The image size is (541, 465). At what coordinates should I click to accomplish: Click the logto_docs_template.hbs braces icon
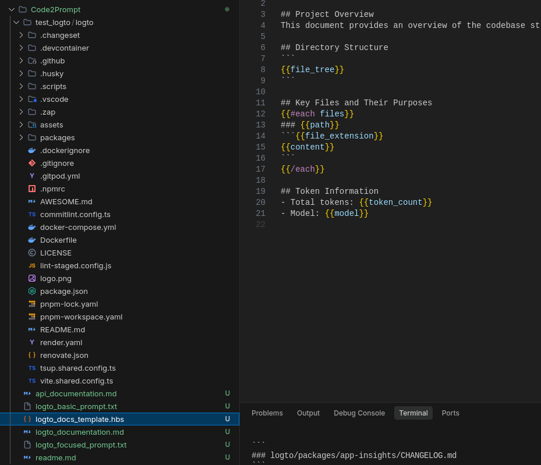coord(27,419)
